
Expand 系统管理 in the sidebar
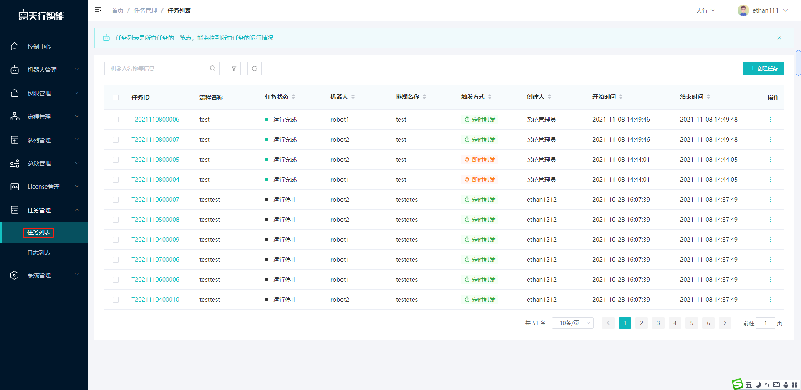(x=44, y=275)
